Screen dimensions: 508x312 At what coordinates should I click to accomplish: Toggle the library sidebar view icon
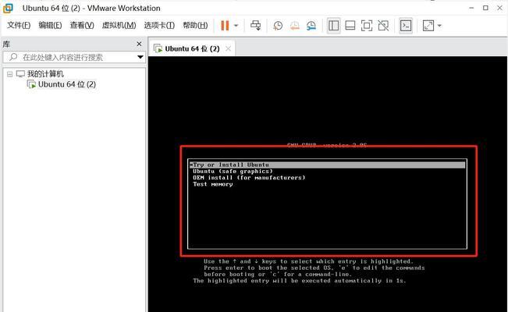coord(333,26)
